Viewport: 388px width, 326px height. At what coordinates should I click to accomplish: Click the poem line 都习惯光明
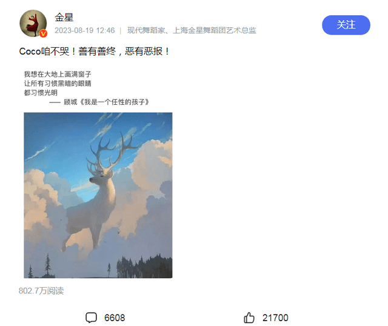[x=41, y=93]
